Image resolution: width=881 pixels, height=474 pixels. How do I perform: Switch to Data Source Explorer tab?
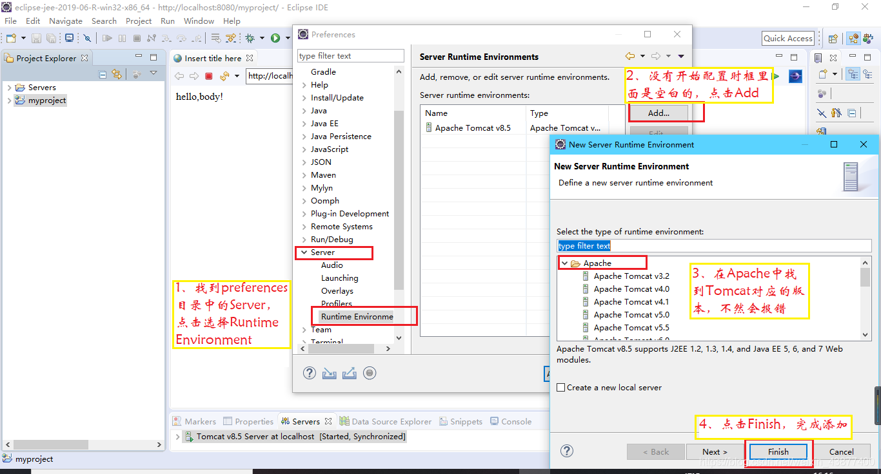click(386, 421)
